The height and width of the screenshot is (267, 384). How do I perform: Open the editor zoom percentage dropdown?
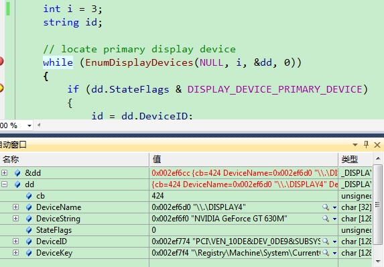click(x=29, y=125)
